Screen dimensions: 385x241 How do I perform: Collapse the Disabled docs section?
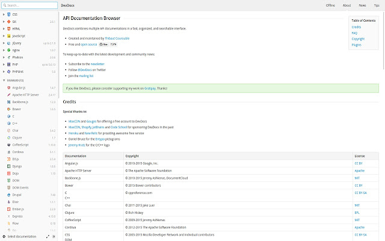coord(4,80)
